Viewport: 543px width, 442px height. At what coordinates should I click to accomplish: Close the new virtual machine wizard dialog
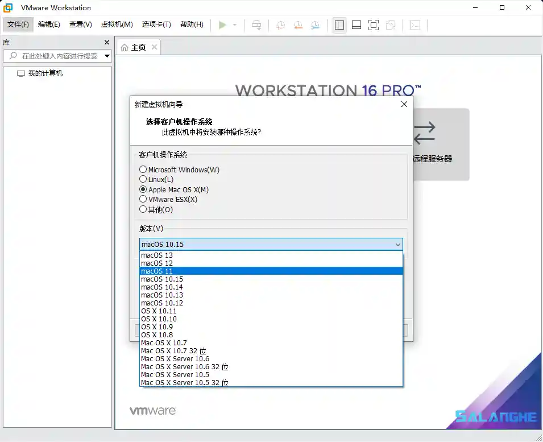pyautogui.click(x=404, y=104)
